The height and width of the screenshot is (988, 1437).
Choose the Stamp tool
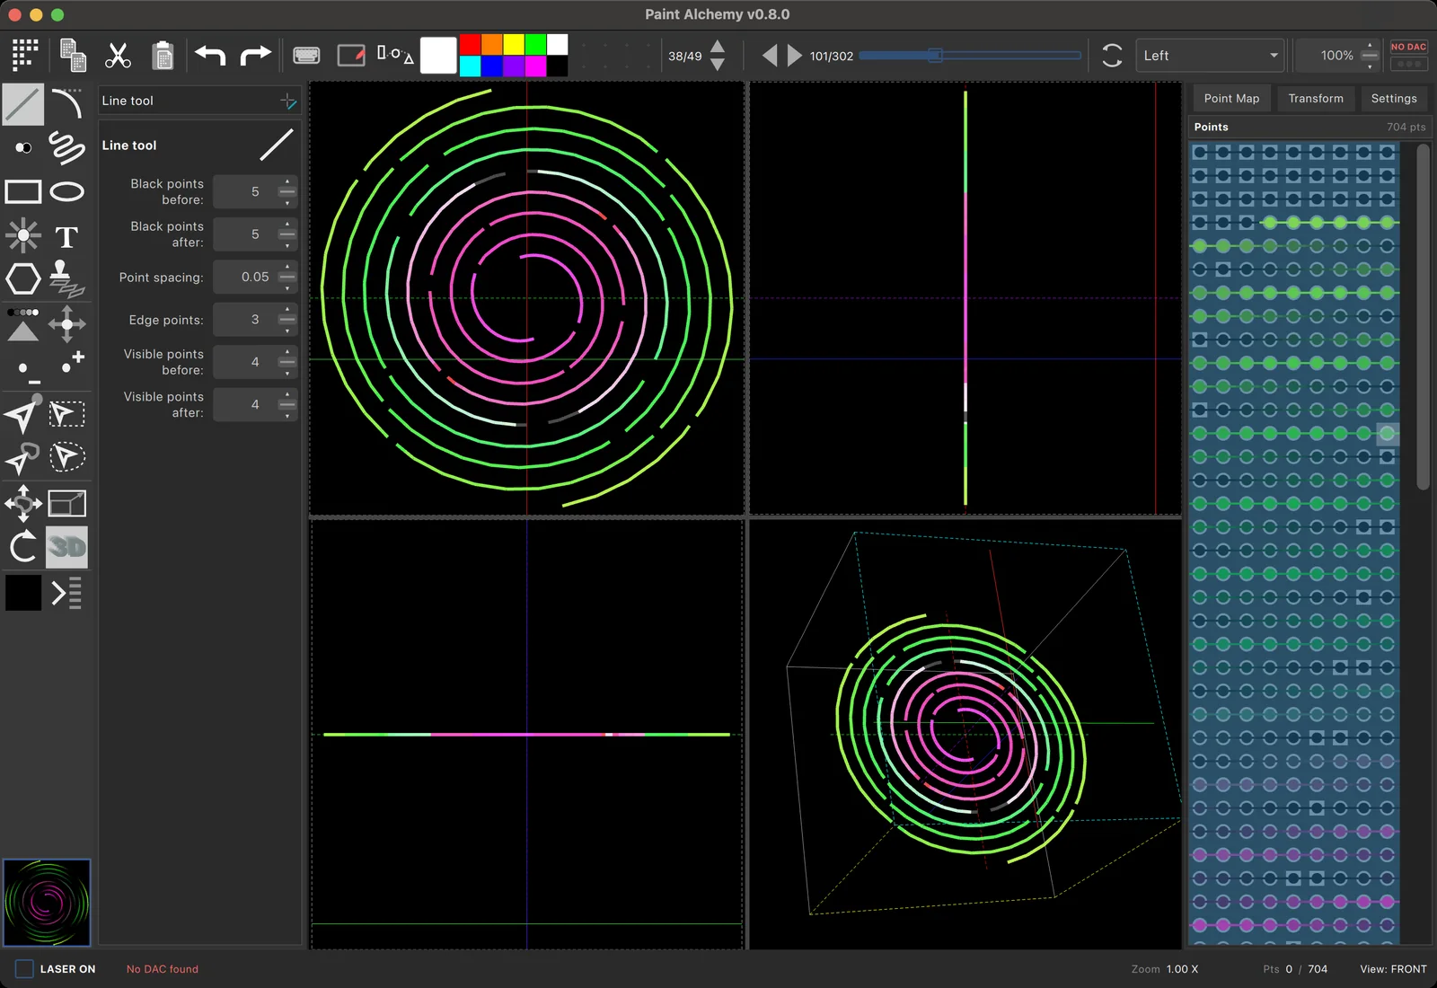pos(66,279)
